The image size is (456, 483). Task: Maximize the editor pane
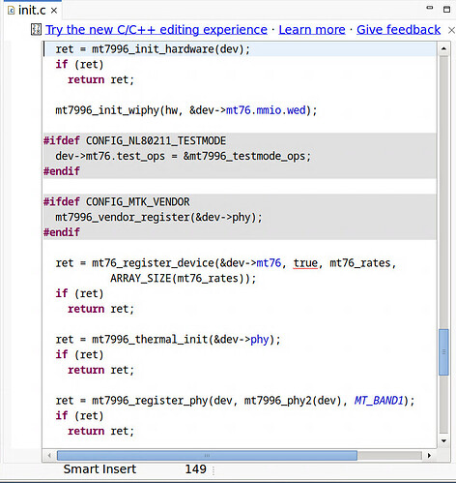[x=447, y=9]
